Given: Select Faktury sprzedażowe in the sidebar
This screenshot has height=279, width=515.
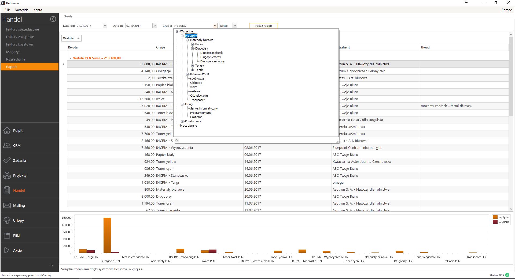Looking at the screenshot, I should coord(23,29).
